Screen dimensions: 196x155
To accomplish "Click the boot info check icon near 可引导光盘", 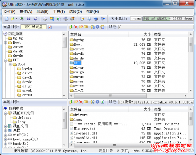I will coord(50,27).
